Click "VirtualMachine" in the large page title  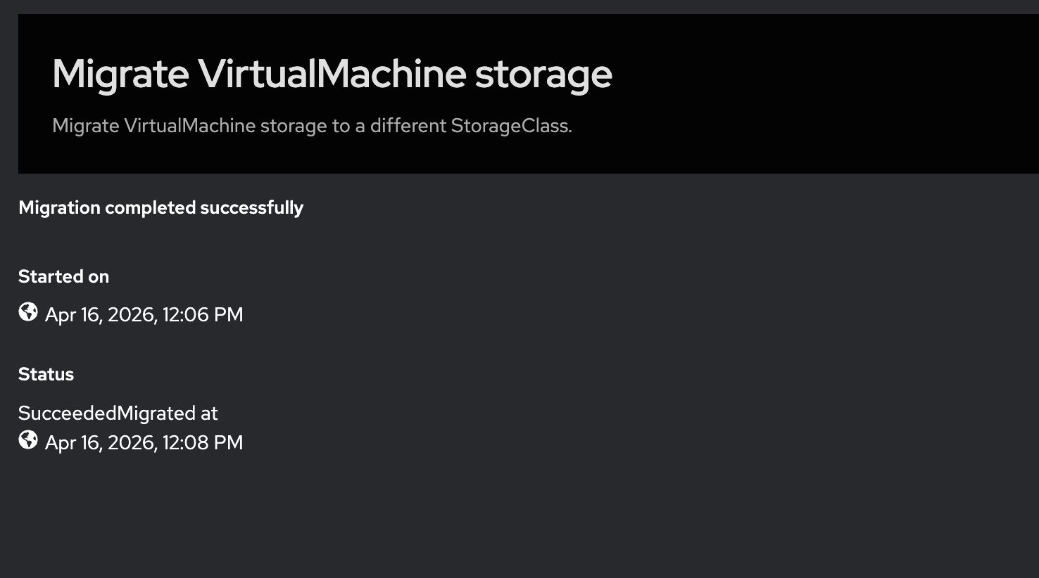tap(332, 73)
